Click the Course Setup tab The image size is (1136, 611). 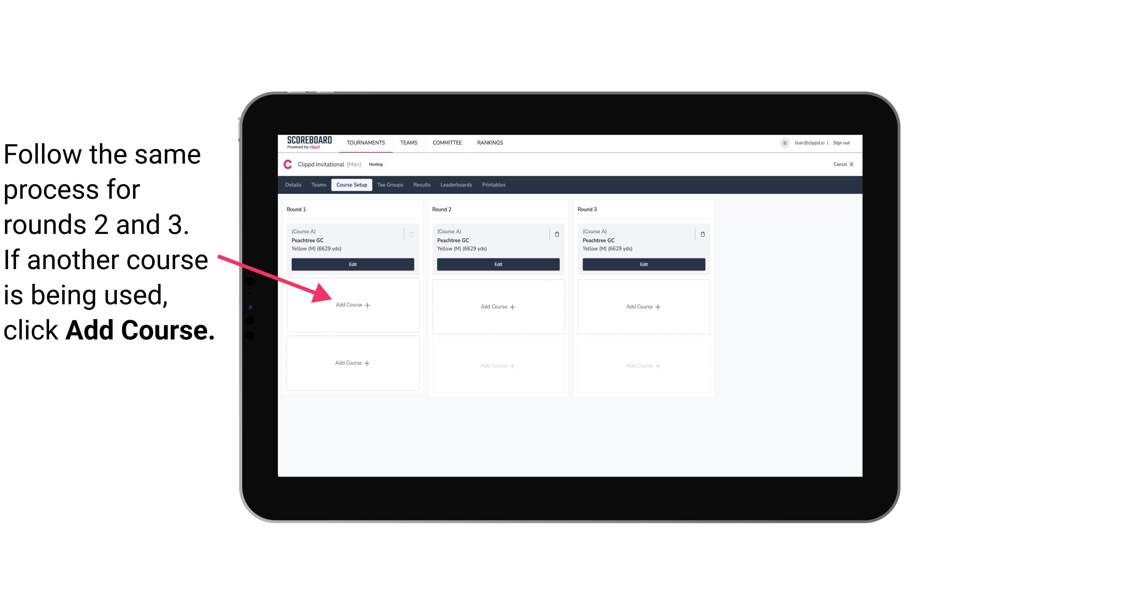click(351, 185)
